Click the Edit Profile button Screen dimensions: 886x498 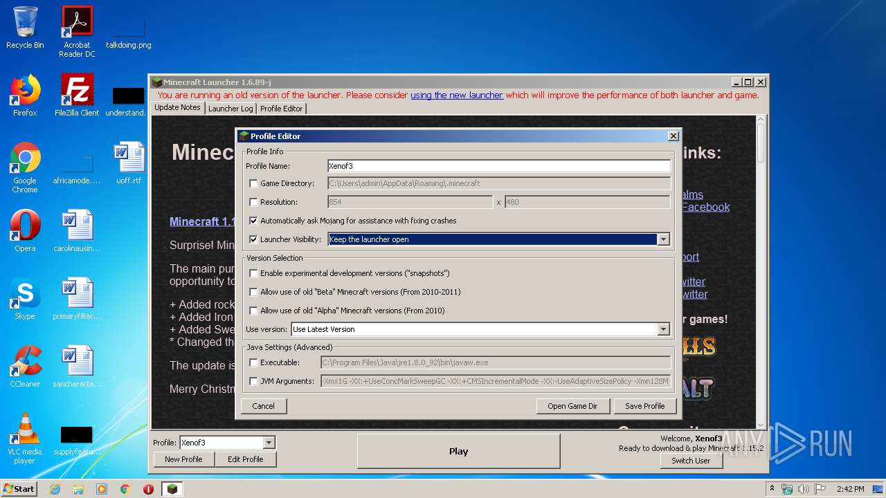point(245,459)
